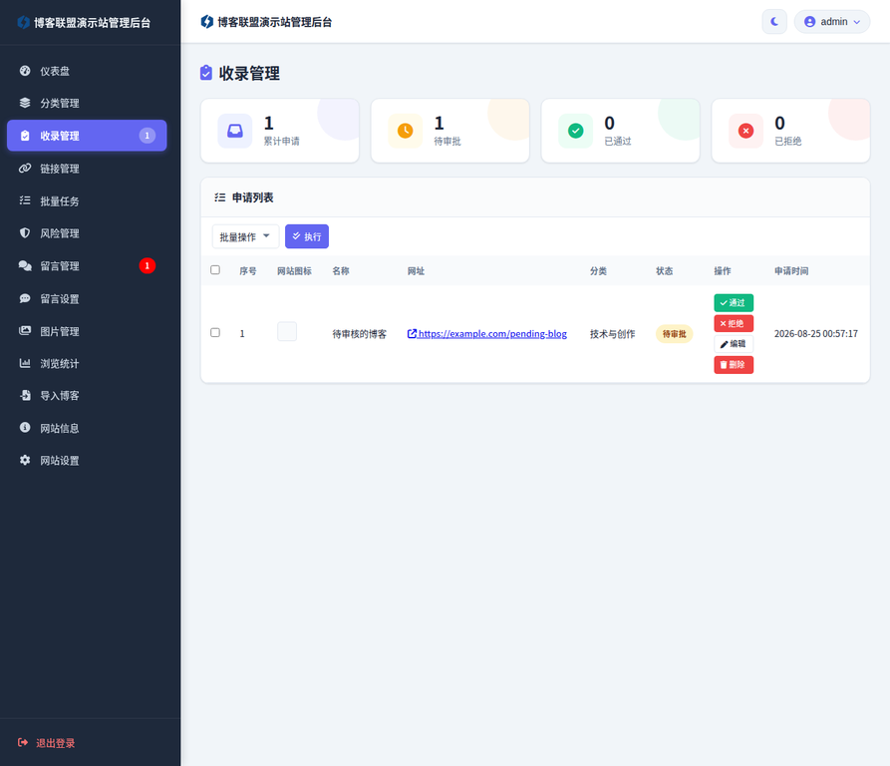The image size is (890, 766).
Task: Click the 批量任务 task list icon
Action: tap(25, 200)
